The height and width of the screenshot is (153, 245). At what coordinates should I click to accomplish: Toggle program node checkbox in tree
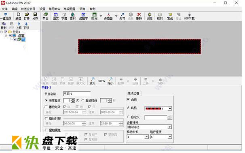[15, 39]
